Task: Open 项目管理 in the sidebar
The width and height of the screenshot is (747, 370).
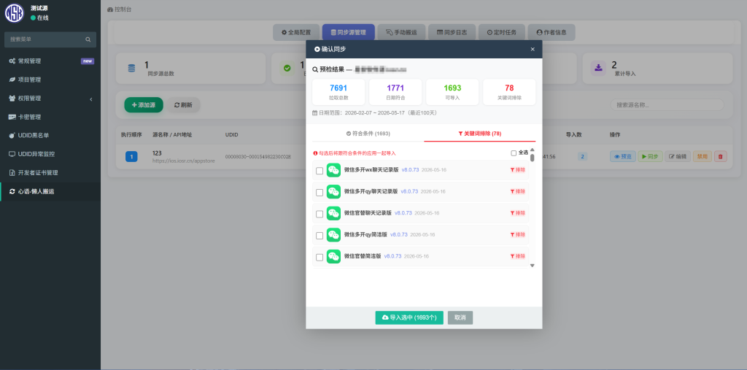Action: point(50,80)
